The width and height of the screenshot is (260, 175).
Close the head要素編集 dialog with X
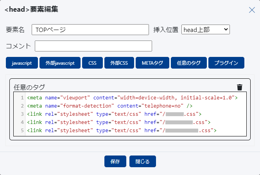[x=252, y=10]
